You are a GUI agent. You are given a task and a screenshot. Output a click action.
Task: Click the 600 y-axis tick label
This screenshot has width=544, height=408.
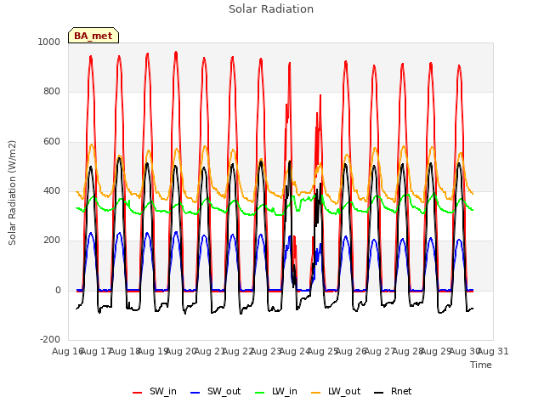tap(52, 142)
